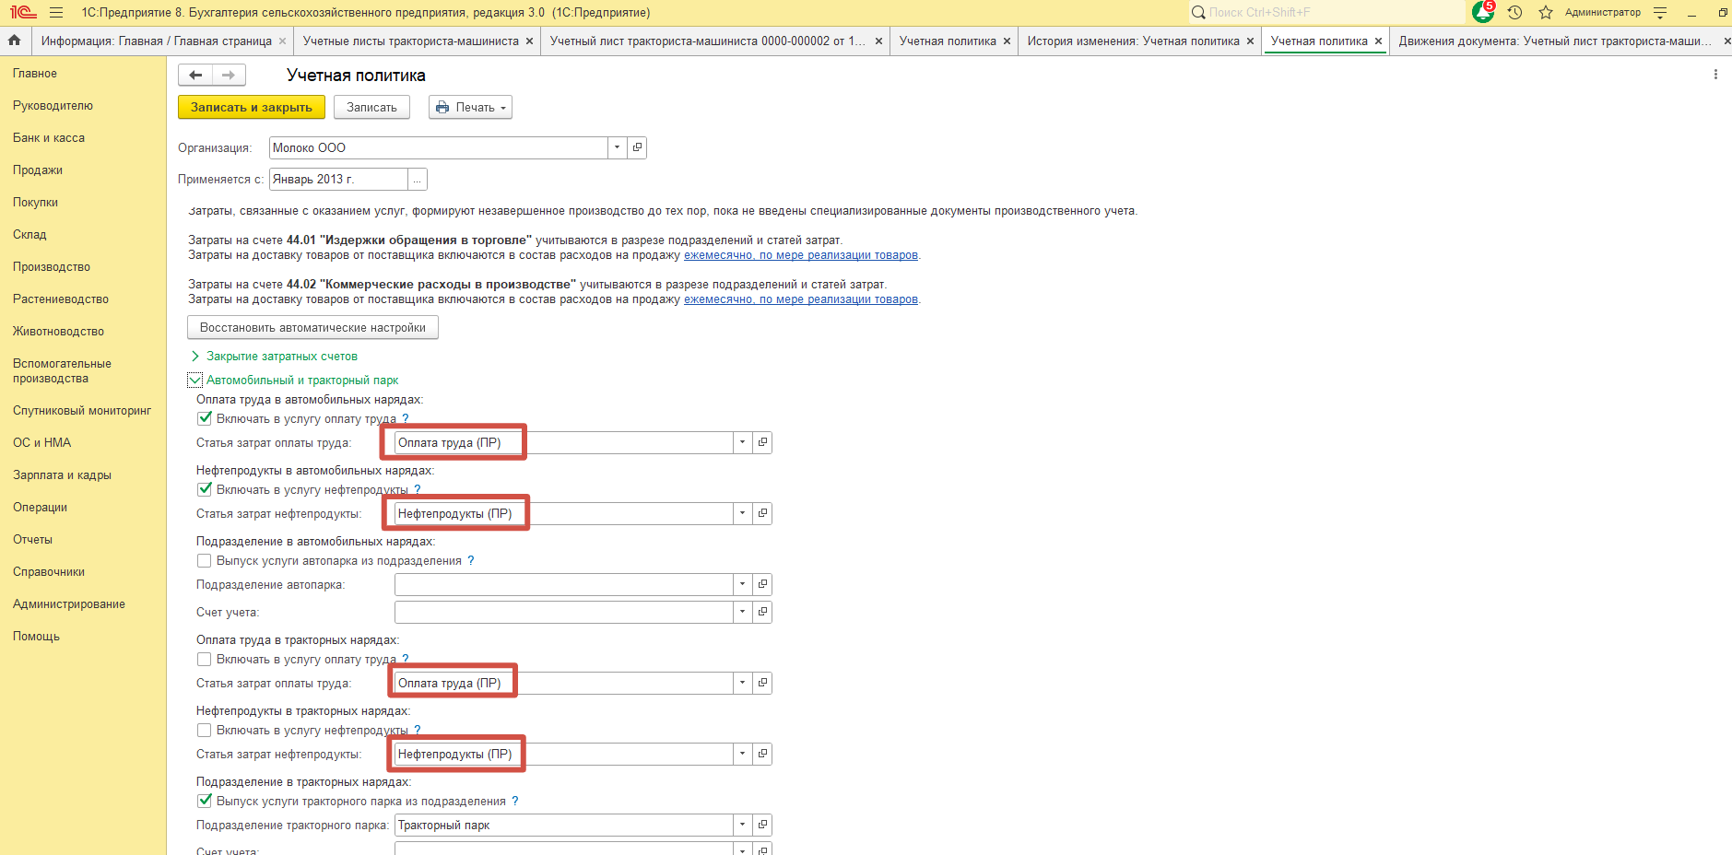1732x855 pixels.
Task: Uncheck Выпуск услуги тракторного парка из подразделения
Action: (205, 801)
